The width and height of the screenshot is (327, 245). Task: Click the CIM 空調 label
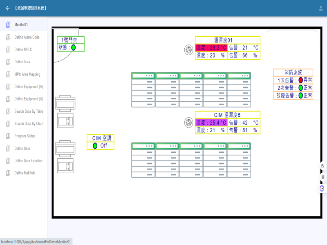click(x=101, y=138)
